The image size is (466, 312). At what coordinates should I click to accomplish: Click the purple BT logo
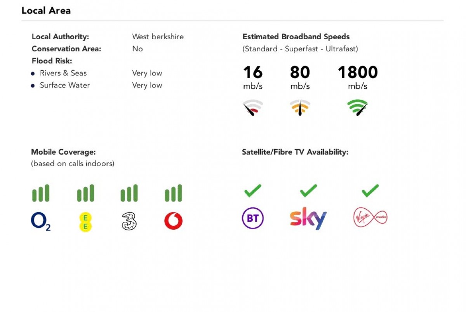[252, 218]
